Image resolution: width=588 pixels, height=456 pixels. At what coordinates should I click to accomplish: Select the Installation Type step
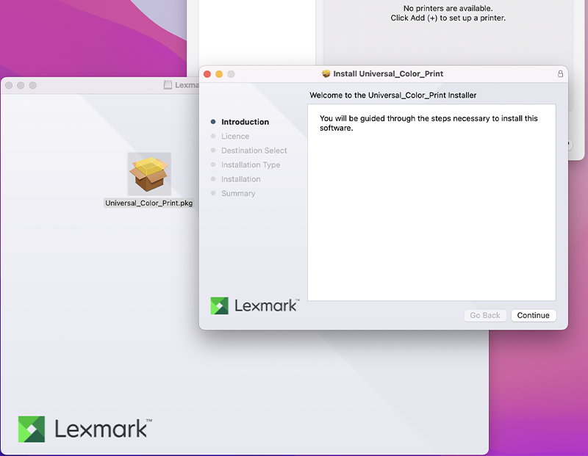251,164
